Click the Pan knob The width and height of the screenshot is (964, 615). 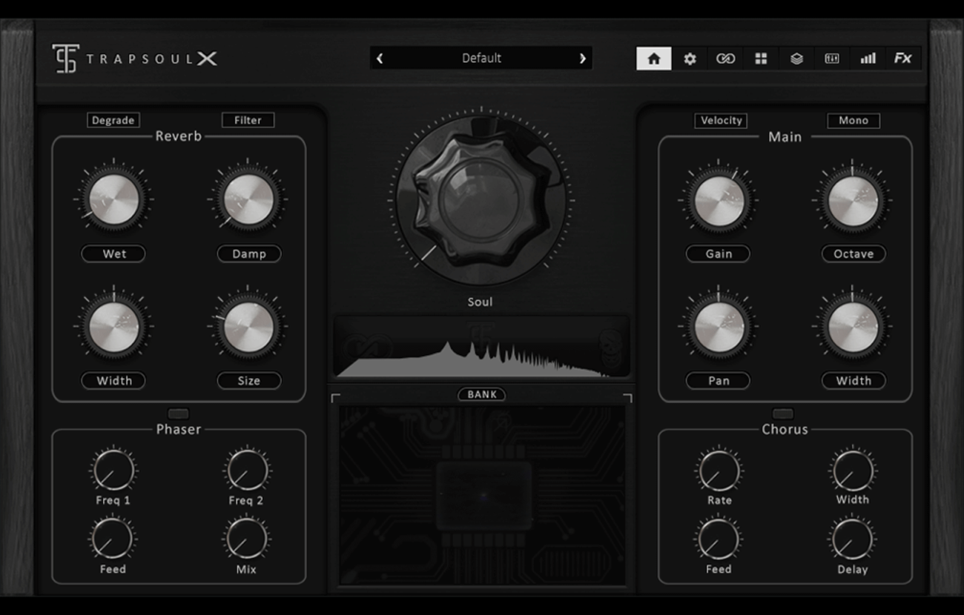tap(719, 327)
